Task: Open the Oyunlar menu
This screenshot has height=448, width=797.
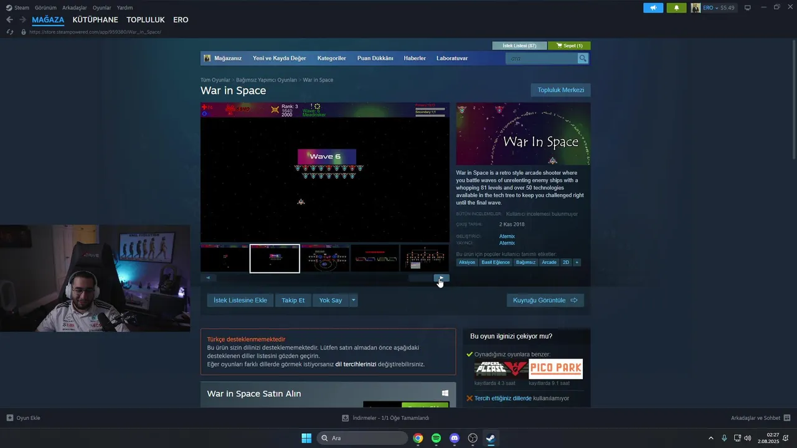Action: [x=102, y=7]
